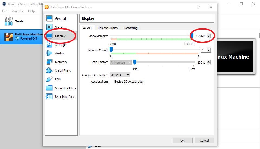The width and height of the screenshot is (260, 149).
Task: Select the Display category icon
Action: tap(49, 36)
